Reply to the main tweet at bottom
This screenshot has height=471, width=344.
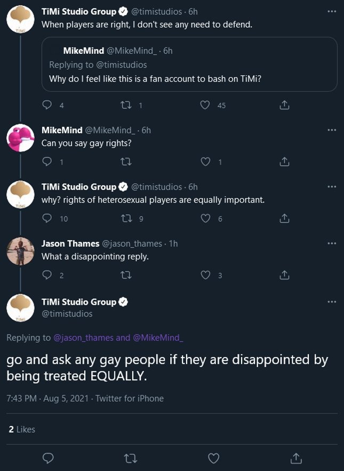tap(48, 458)
